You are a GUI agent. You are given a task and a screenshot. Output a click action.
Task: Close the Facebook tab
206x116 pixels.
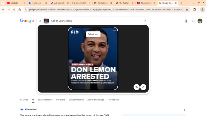[x=46, y=3]
